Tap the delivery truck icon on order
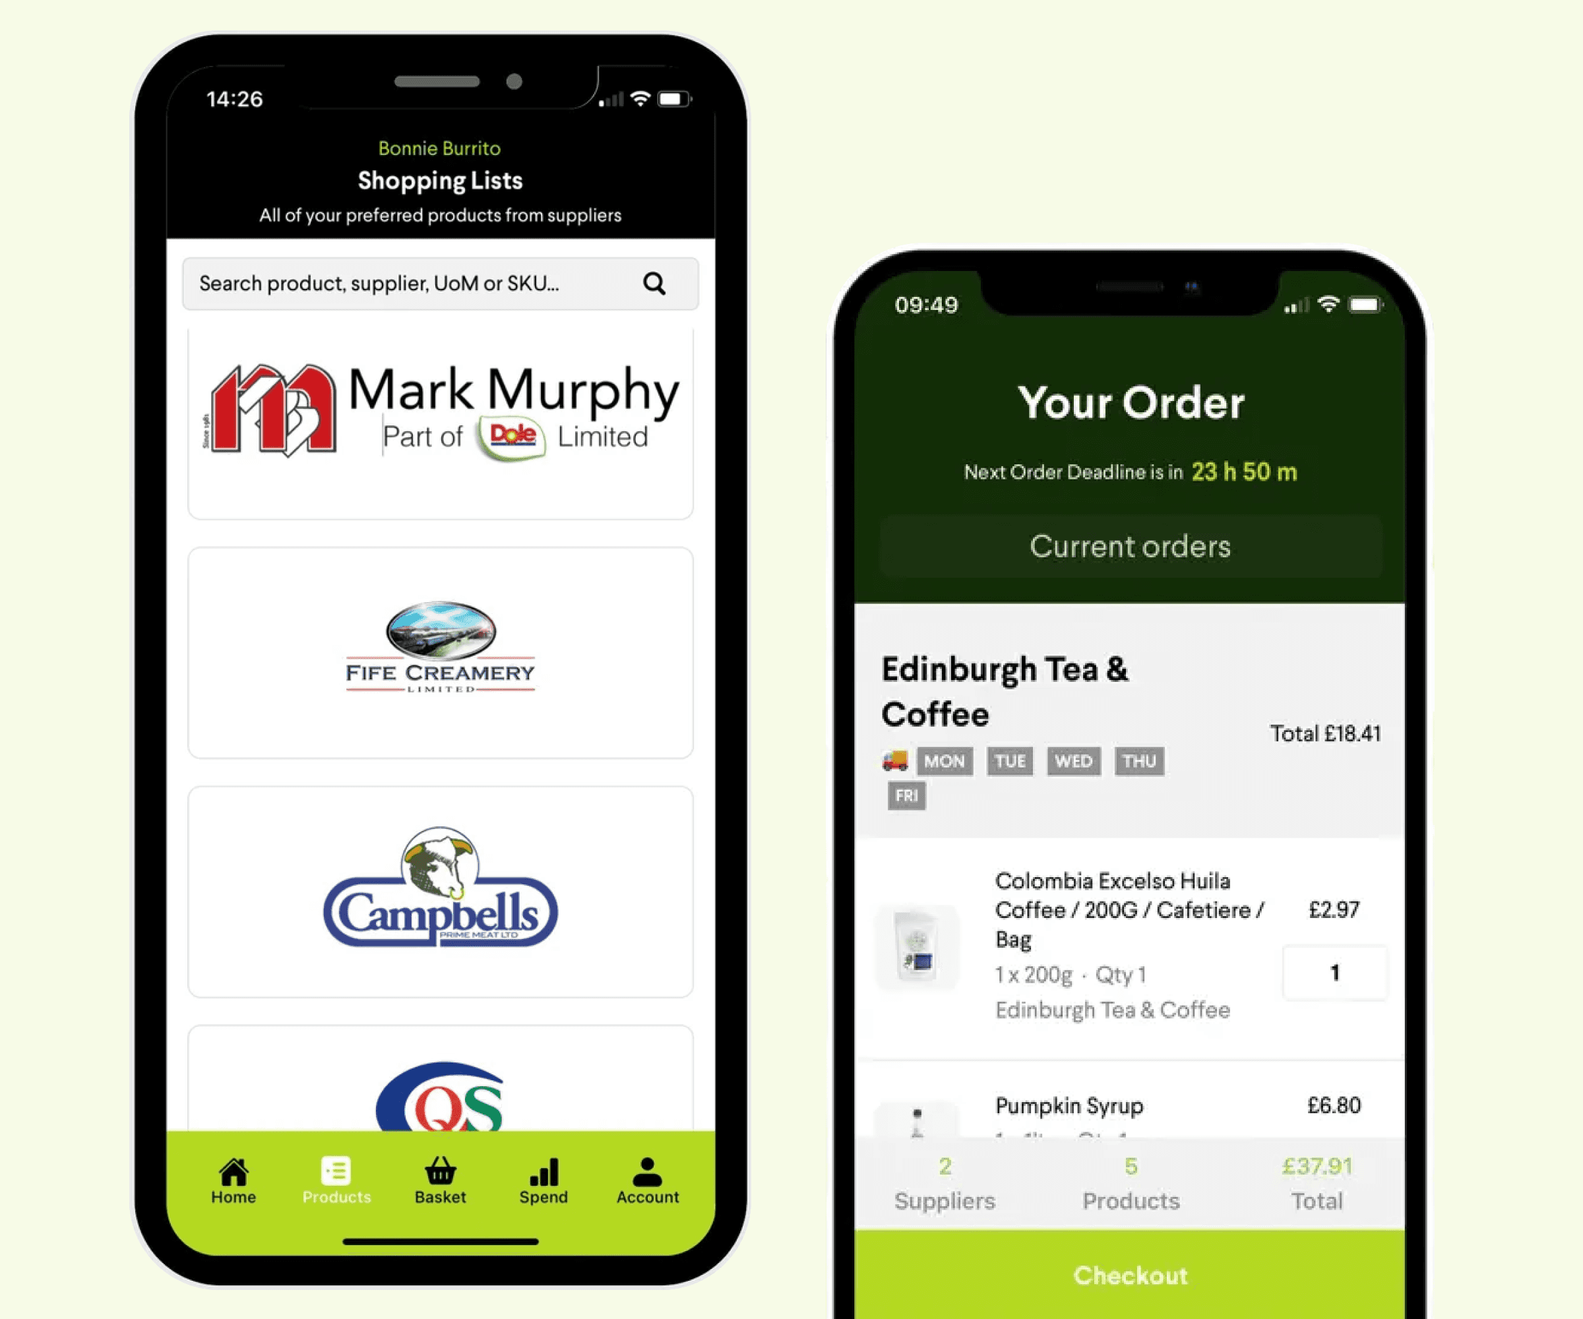Viewport: 1583px width, 1319px height. click(892, 760)
